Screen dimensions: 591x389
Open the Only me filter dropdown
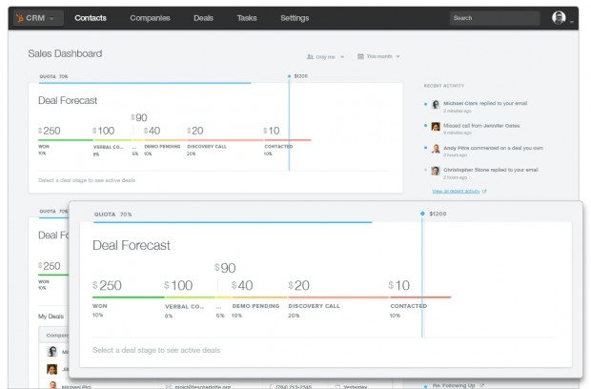pos(325,57)
